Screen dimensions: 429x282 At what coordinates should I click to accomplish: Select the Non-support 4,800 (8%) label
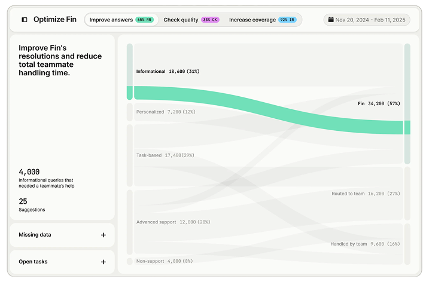[165, 261]
